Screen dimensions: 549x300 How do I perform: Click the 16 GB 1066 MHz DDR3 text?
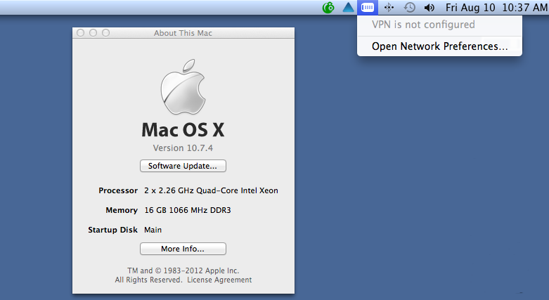click(x=188, y=210)
